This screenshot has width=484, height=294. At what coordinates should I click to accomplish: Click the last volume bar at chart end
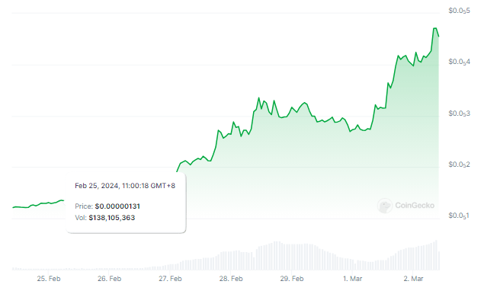click(x=439, y=261)
